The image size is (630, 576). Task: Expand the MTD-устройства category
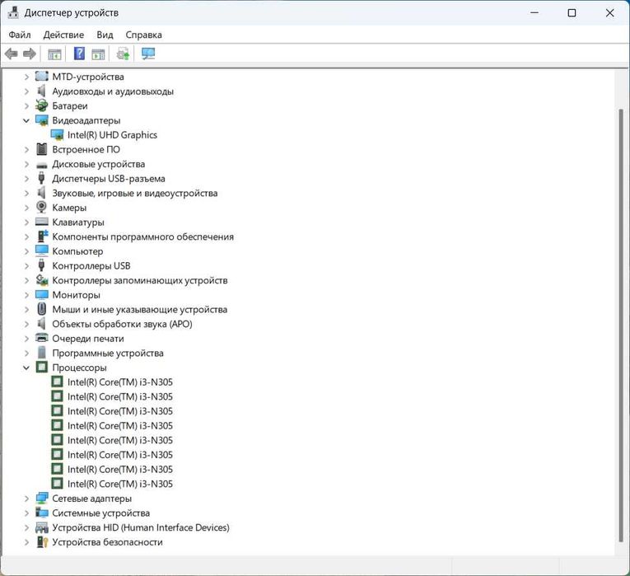click(x=26, y=77)
